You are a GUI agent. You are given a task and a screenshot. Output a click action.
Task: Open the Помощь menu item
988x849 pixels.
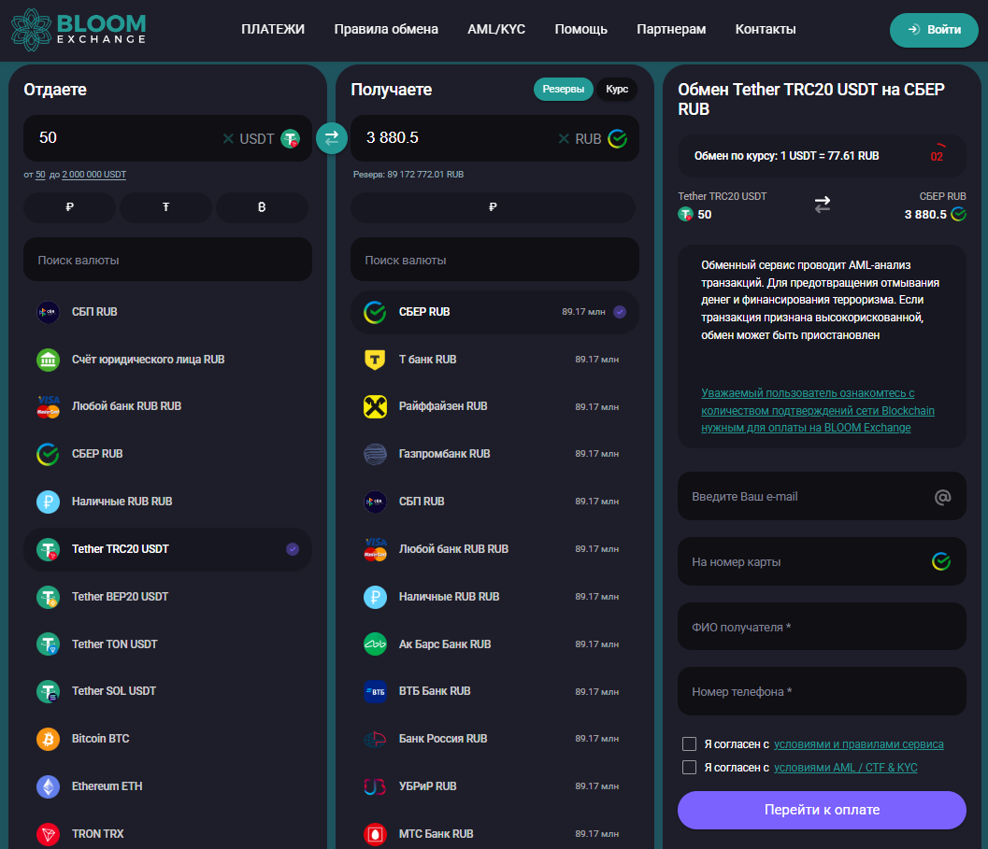pyautogui.click(x=581, y=29)
